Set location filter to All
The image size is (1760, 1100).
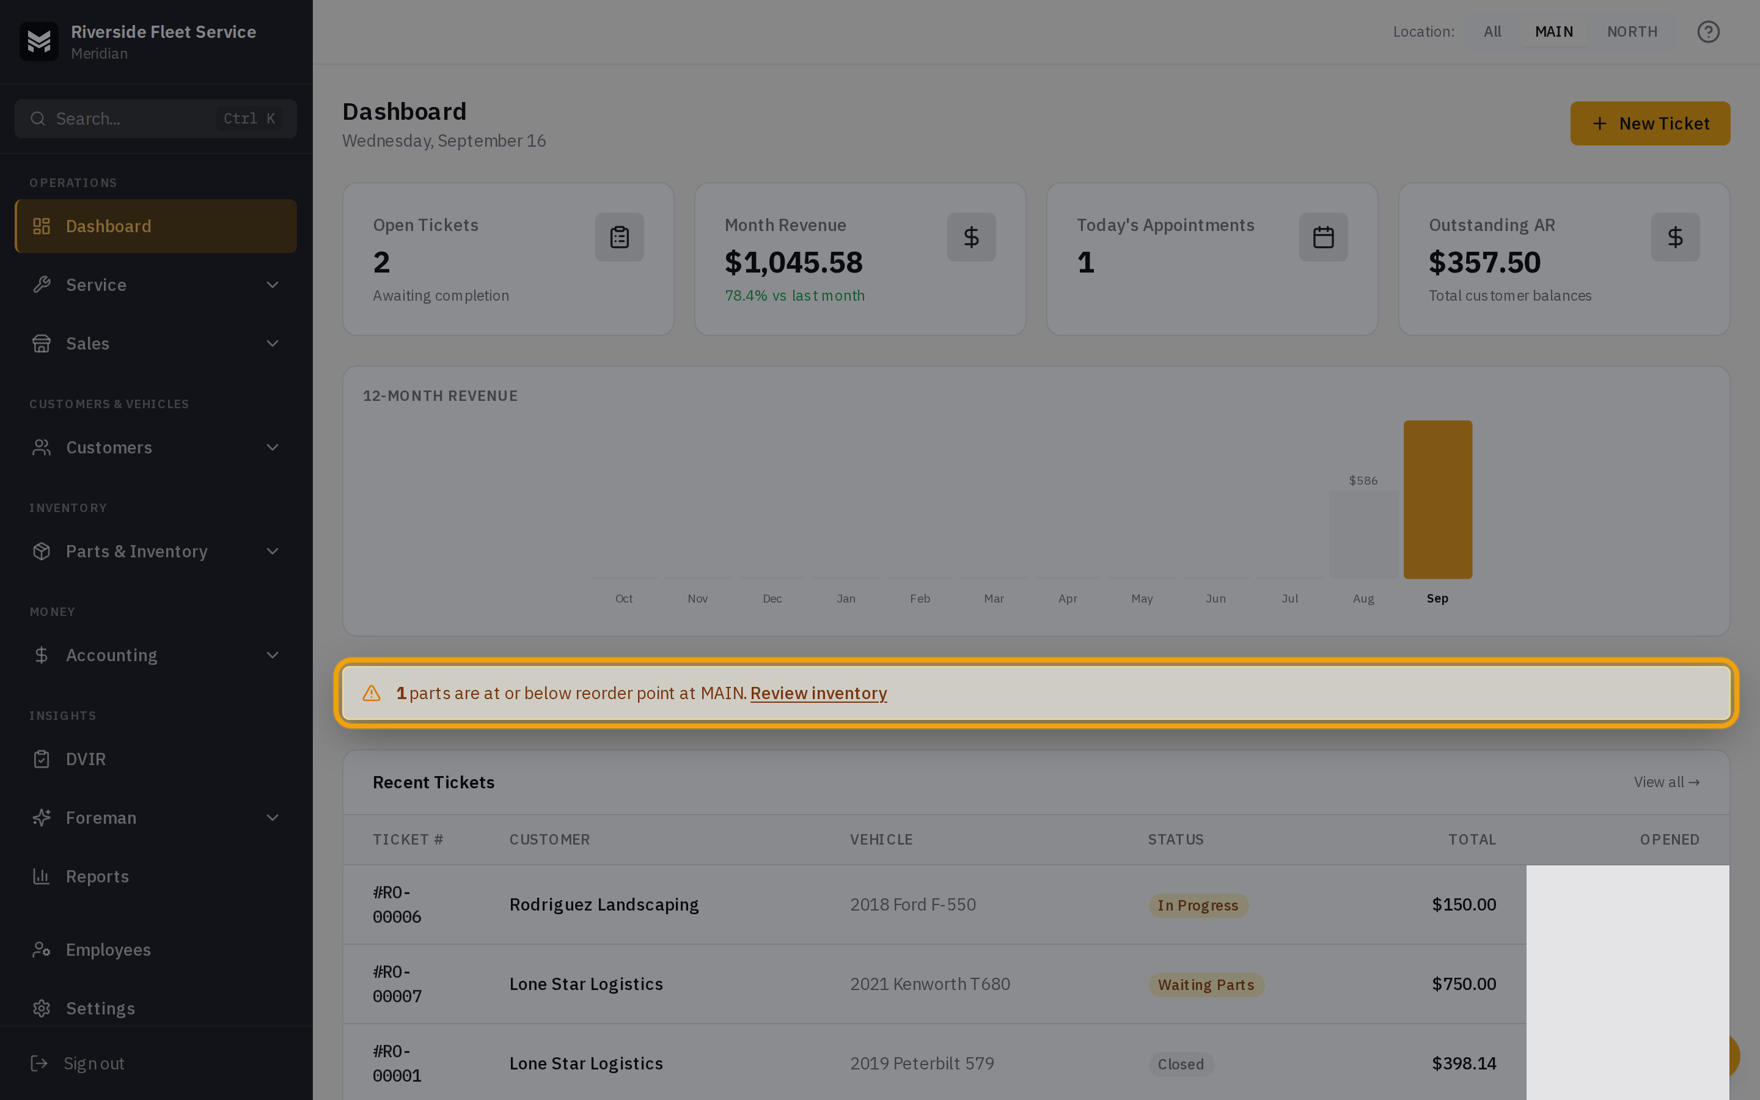(x=1492, y=32)
